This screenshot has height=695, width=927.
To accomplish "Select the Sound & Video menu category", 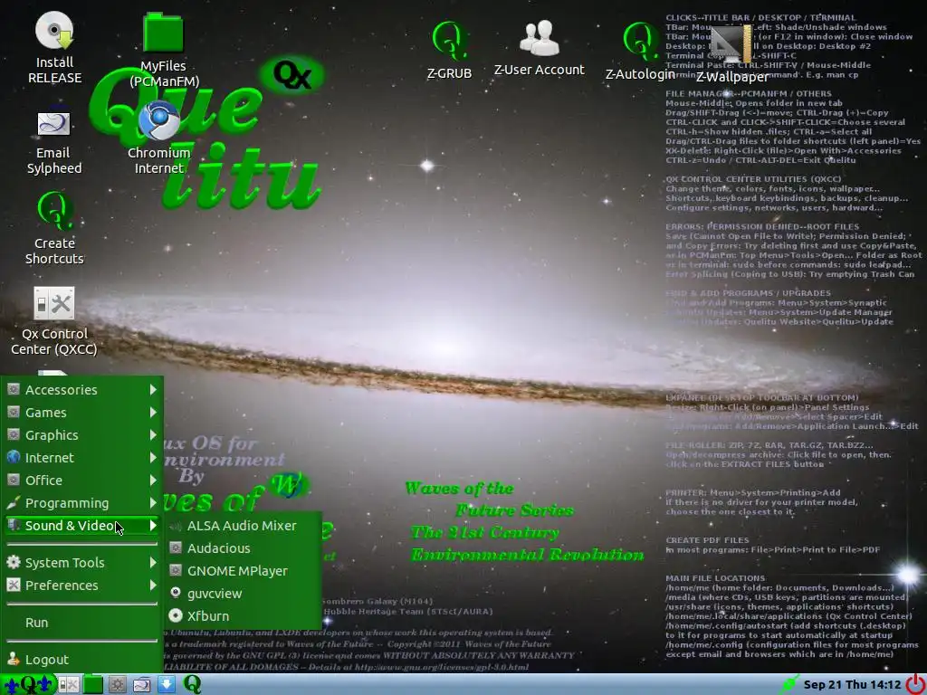I will point(82,526).
